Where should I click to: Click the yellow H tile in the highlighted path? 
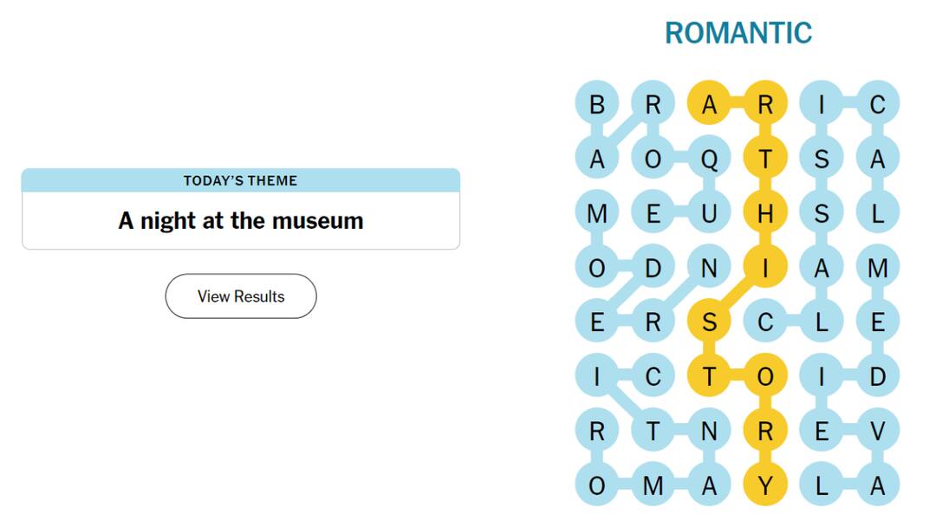(765, 213)
